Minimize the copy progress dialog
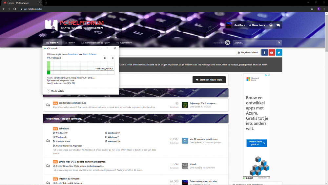 (99, 48)
